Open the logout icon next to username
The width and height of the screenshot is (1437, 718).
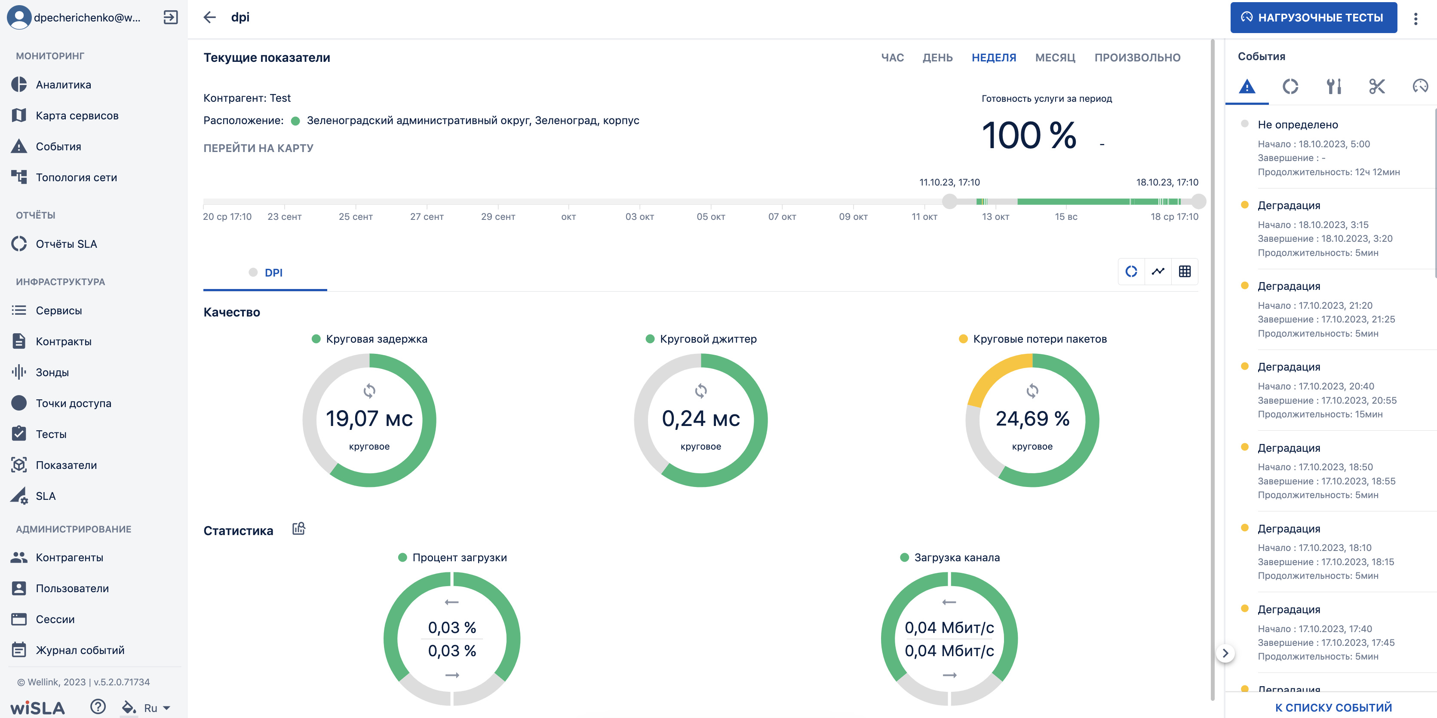pyautogui.click(x=170, y=17)
